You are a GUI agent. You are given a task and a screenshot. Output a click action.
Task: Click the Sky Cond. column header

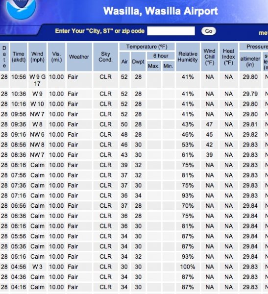pyautogui.click(x=106, y=57)
